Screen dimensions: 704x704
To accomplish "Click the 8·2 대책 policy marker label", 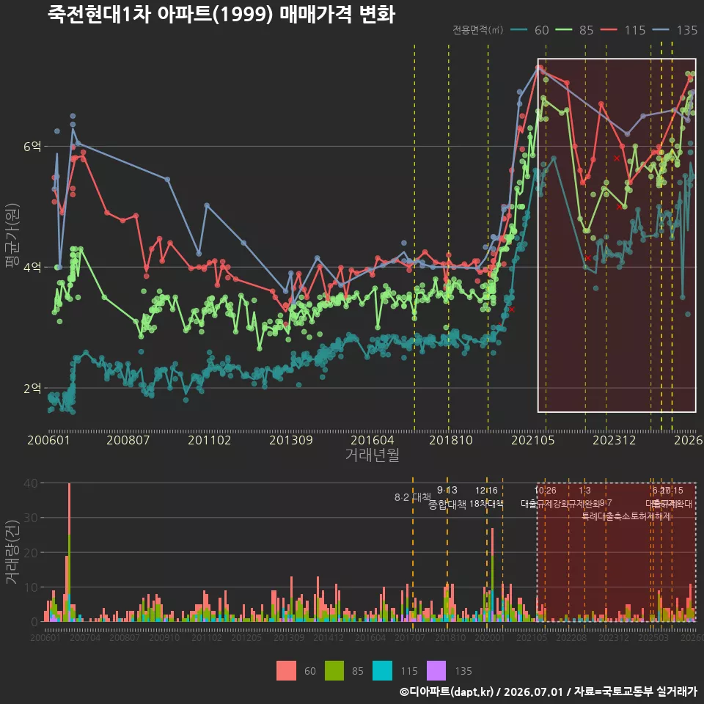I will (413, 497).
